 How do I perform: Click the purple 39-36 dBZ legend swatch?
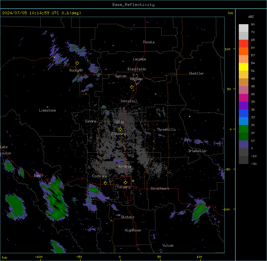(243, 106)
